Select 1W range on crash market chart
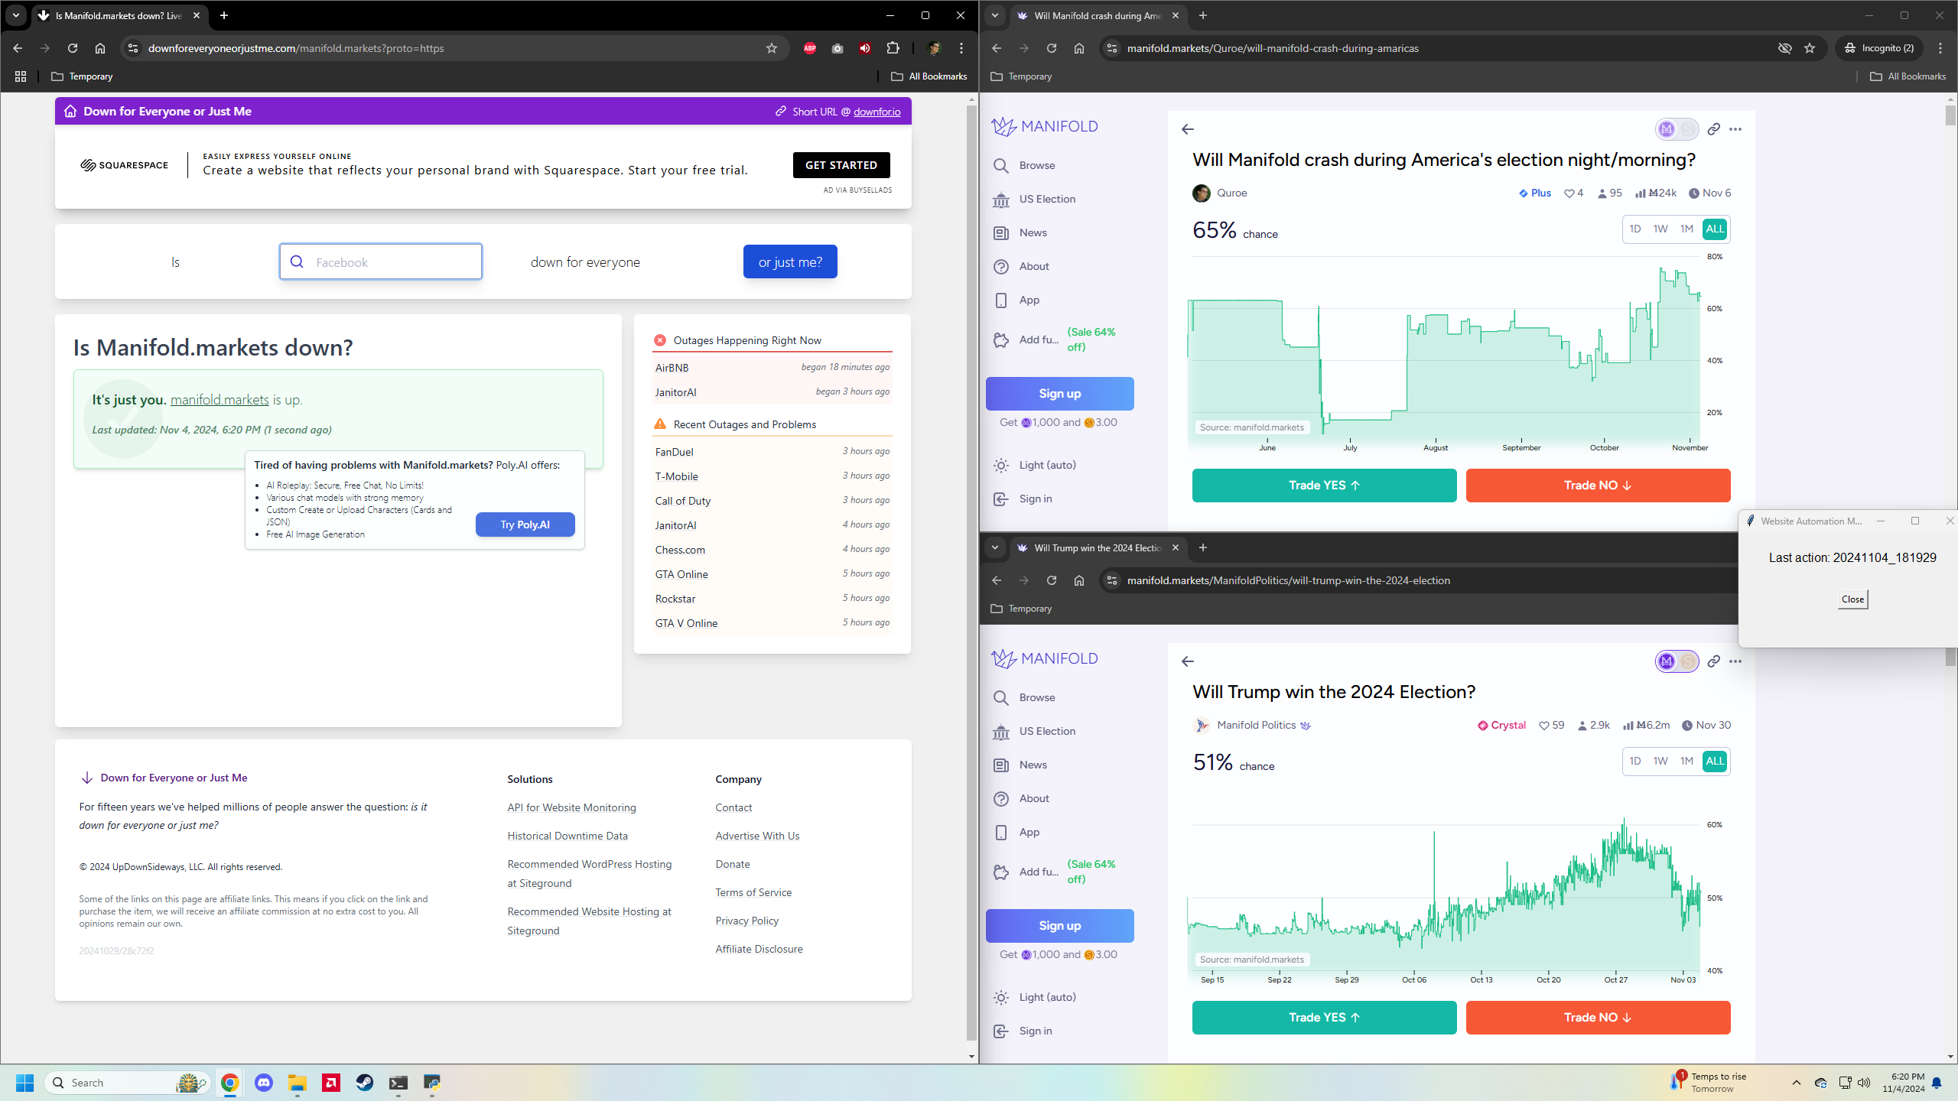Image resolution: width=1958 pixels, height=1101 pixels. coord(1660,229)
